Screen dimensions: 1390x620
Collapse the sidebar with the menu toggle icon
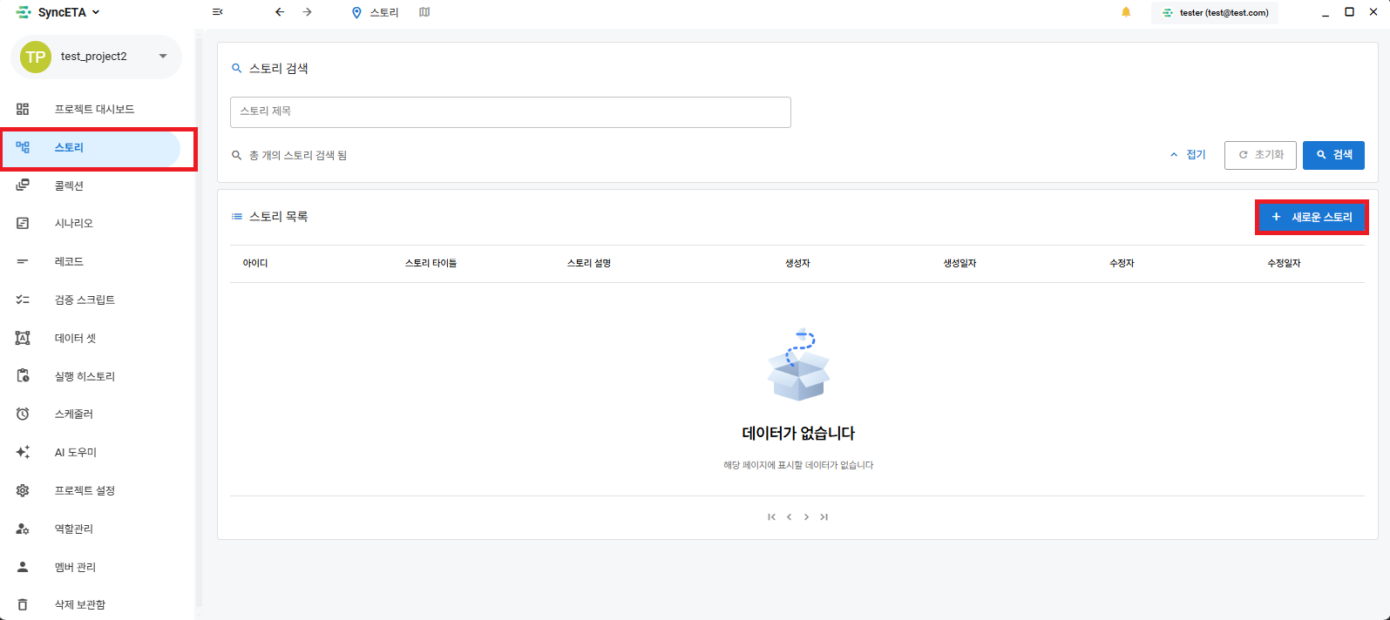[218, 12]
